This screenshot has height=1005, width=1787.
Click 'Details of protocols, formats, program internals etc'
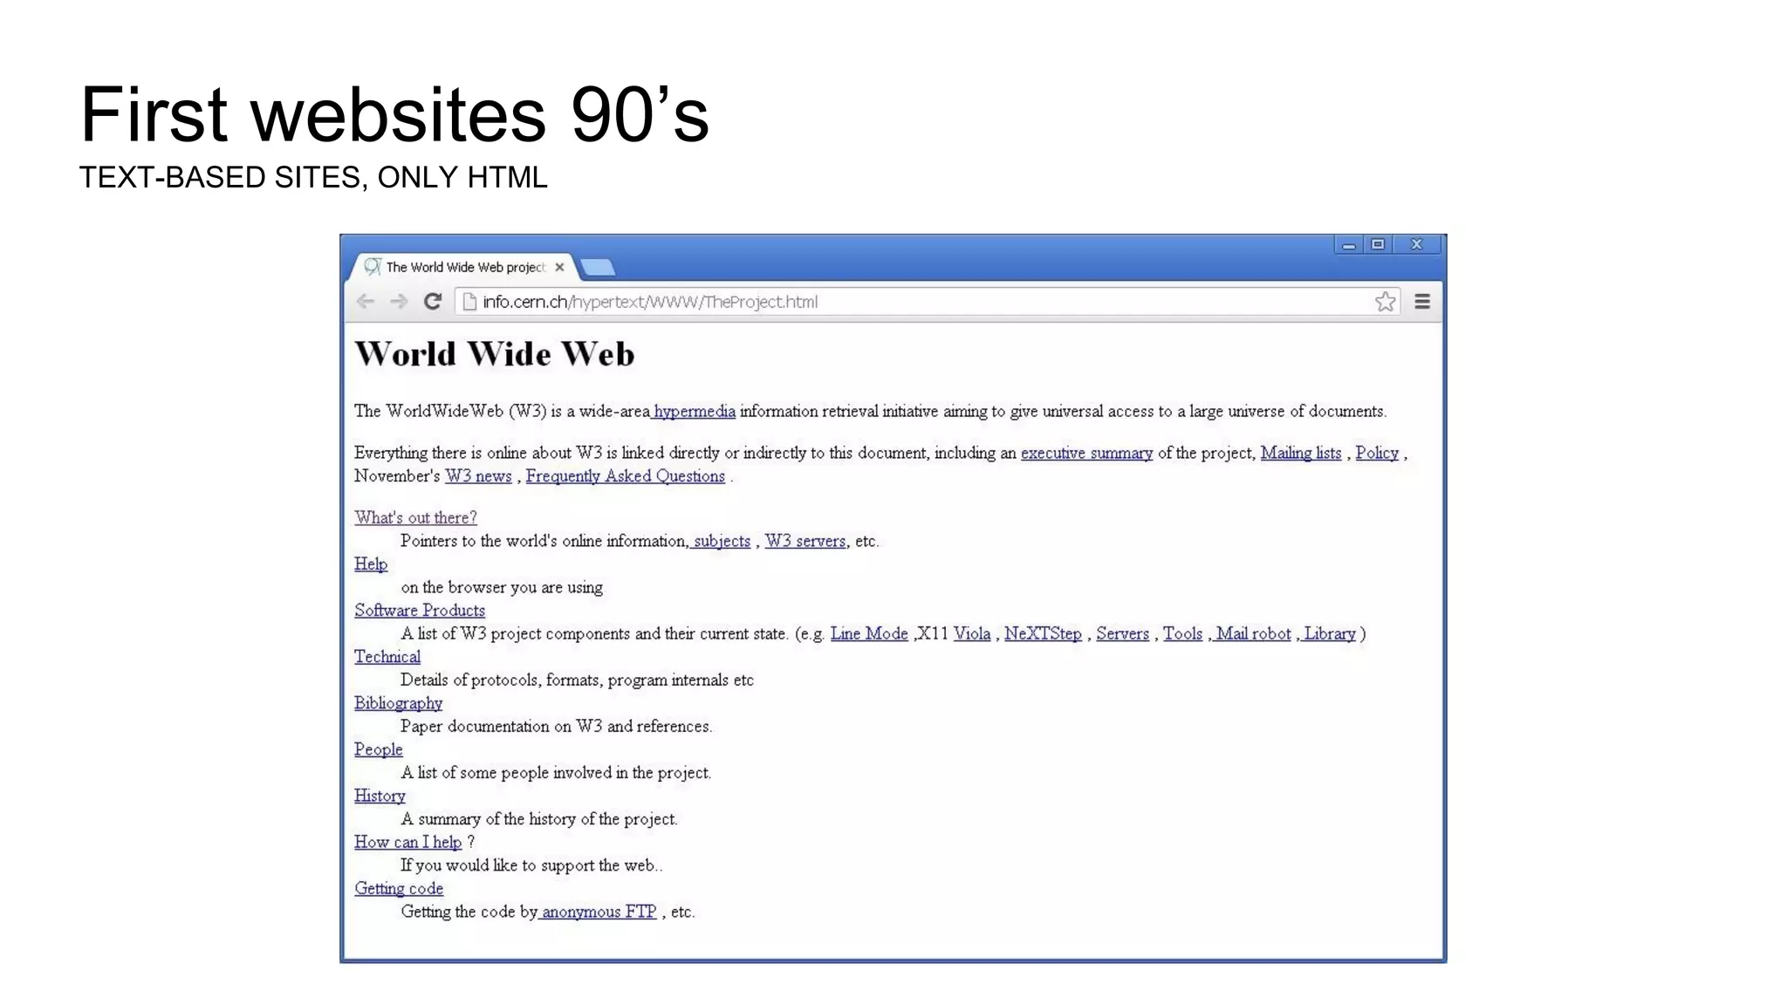coord(577,680)
